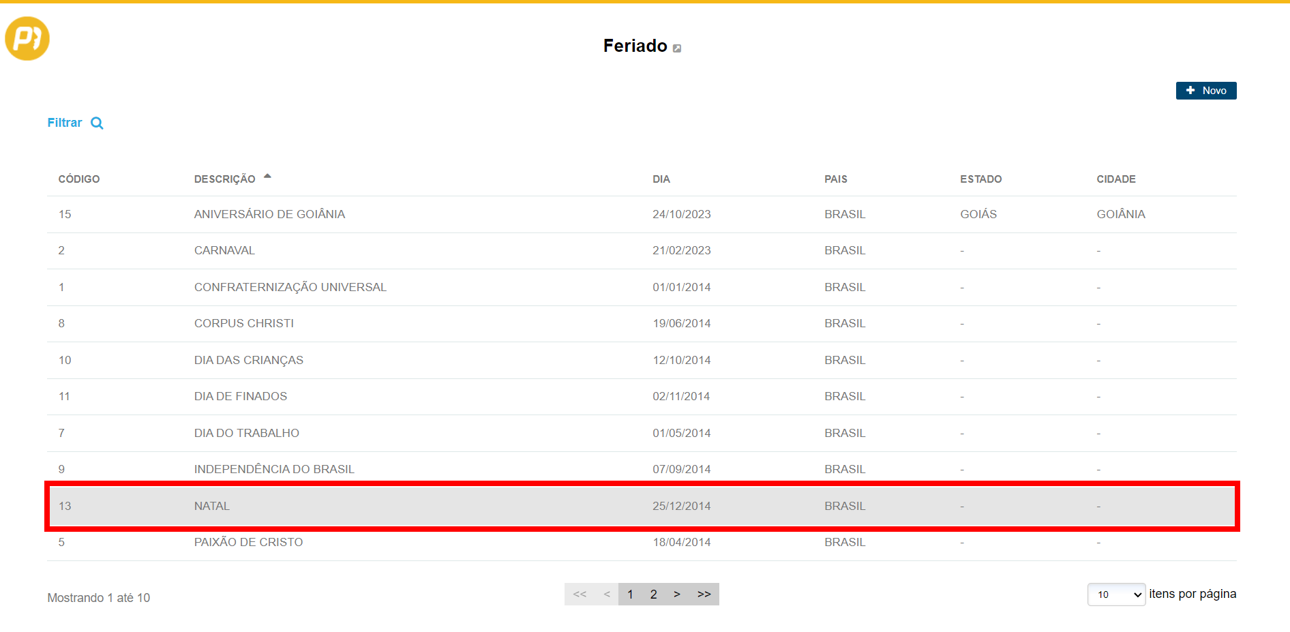Go to page 2 of results

(x=653, y=595)
